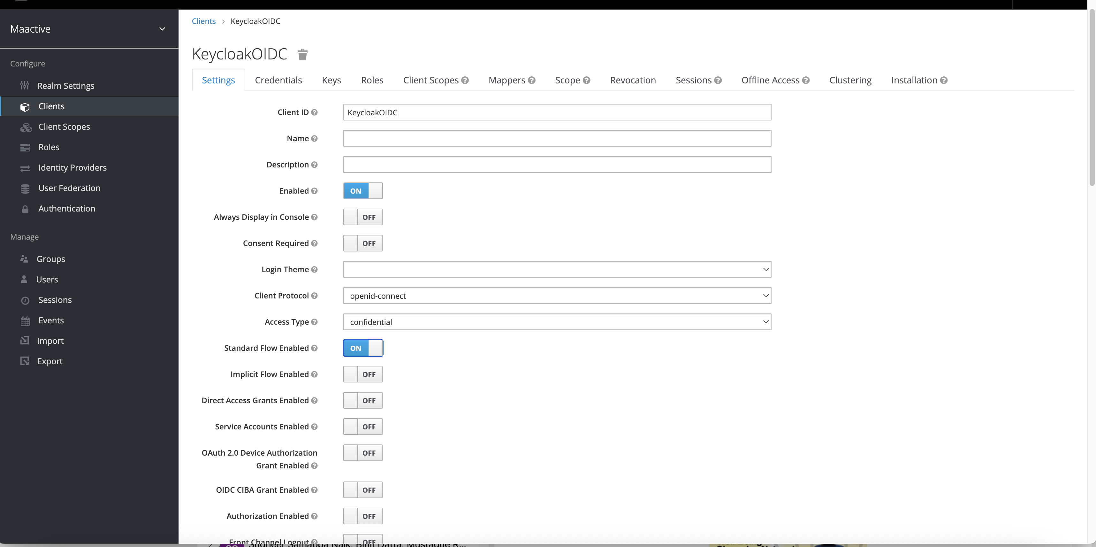Show help tooltip for Client ID
1096x547 pixels.
coord(315,112)
